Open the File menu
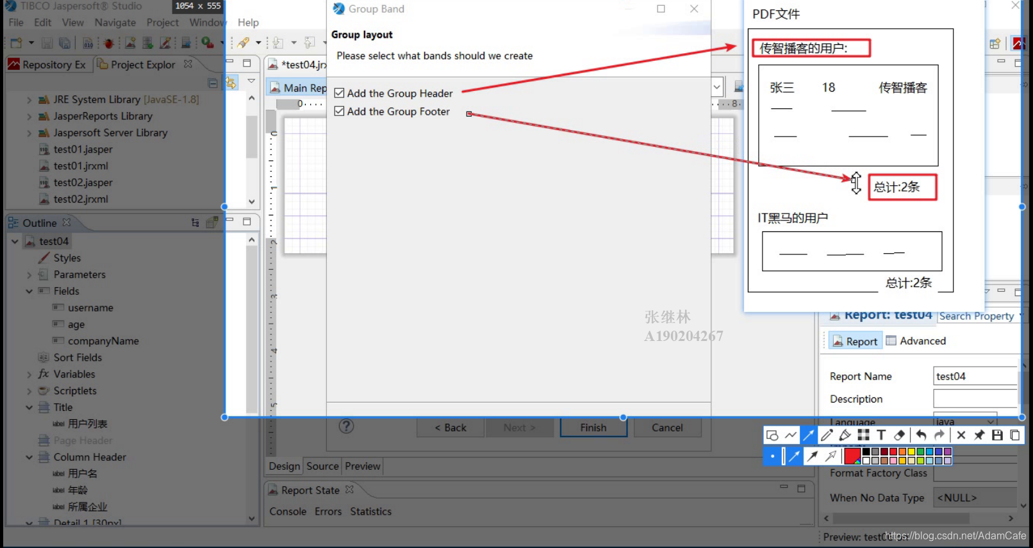This screenshot has width=1033, height=548. [16, 22]
